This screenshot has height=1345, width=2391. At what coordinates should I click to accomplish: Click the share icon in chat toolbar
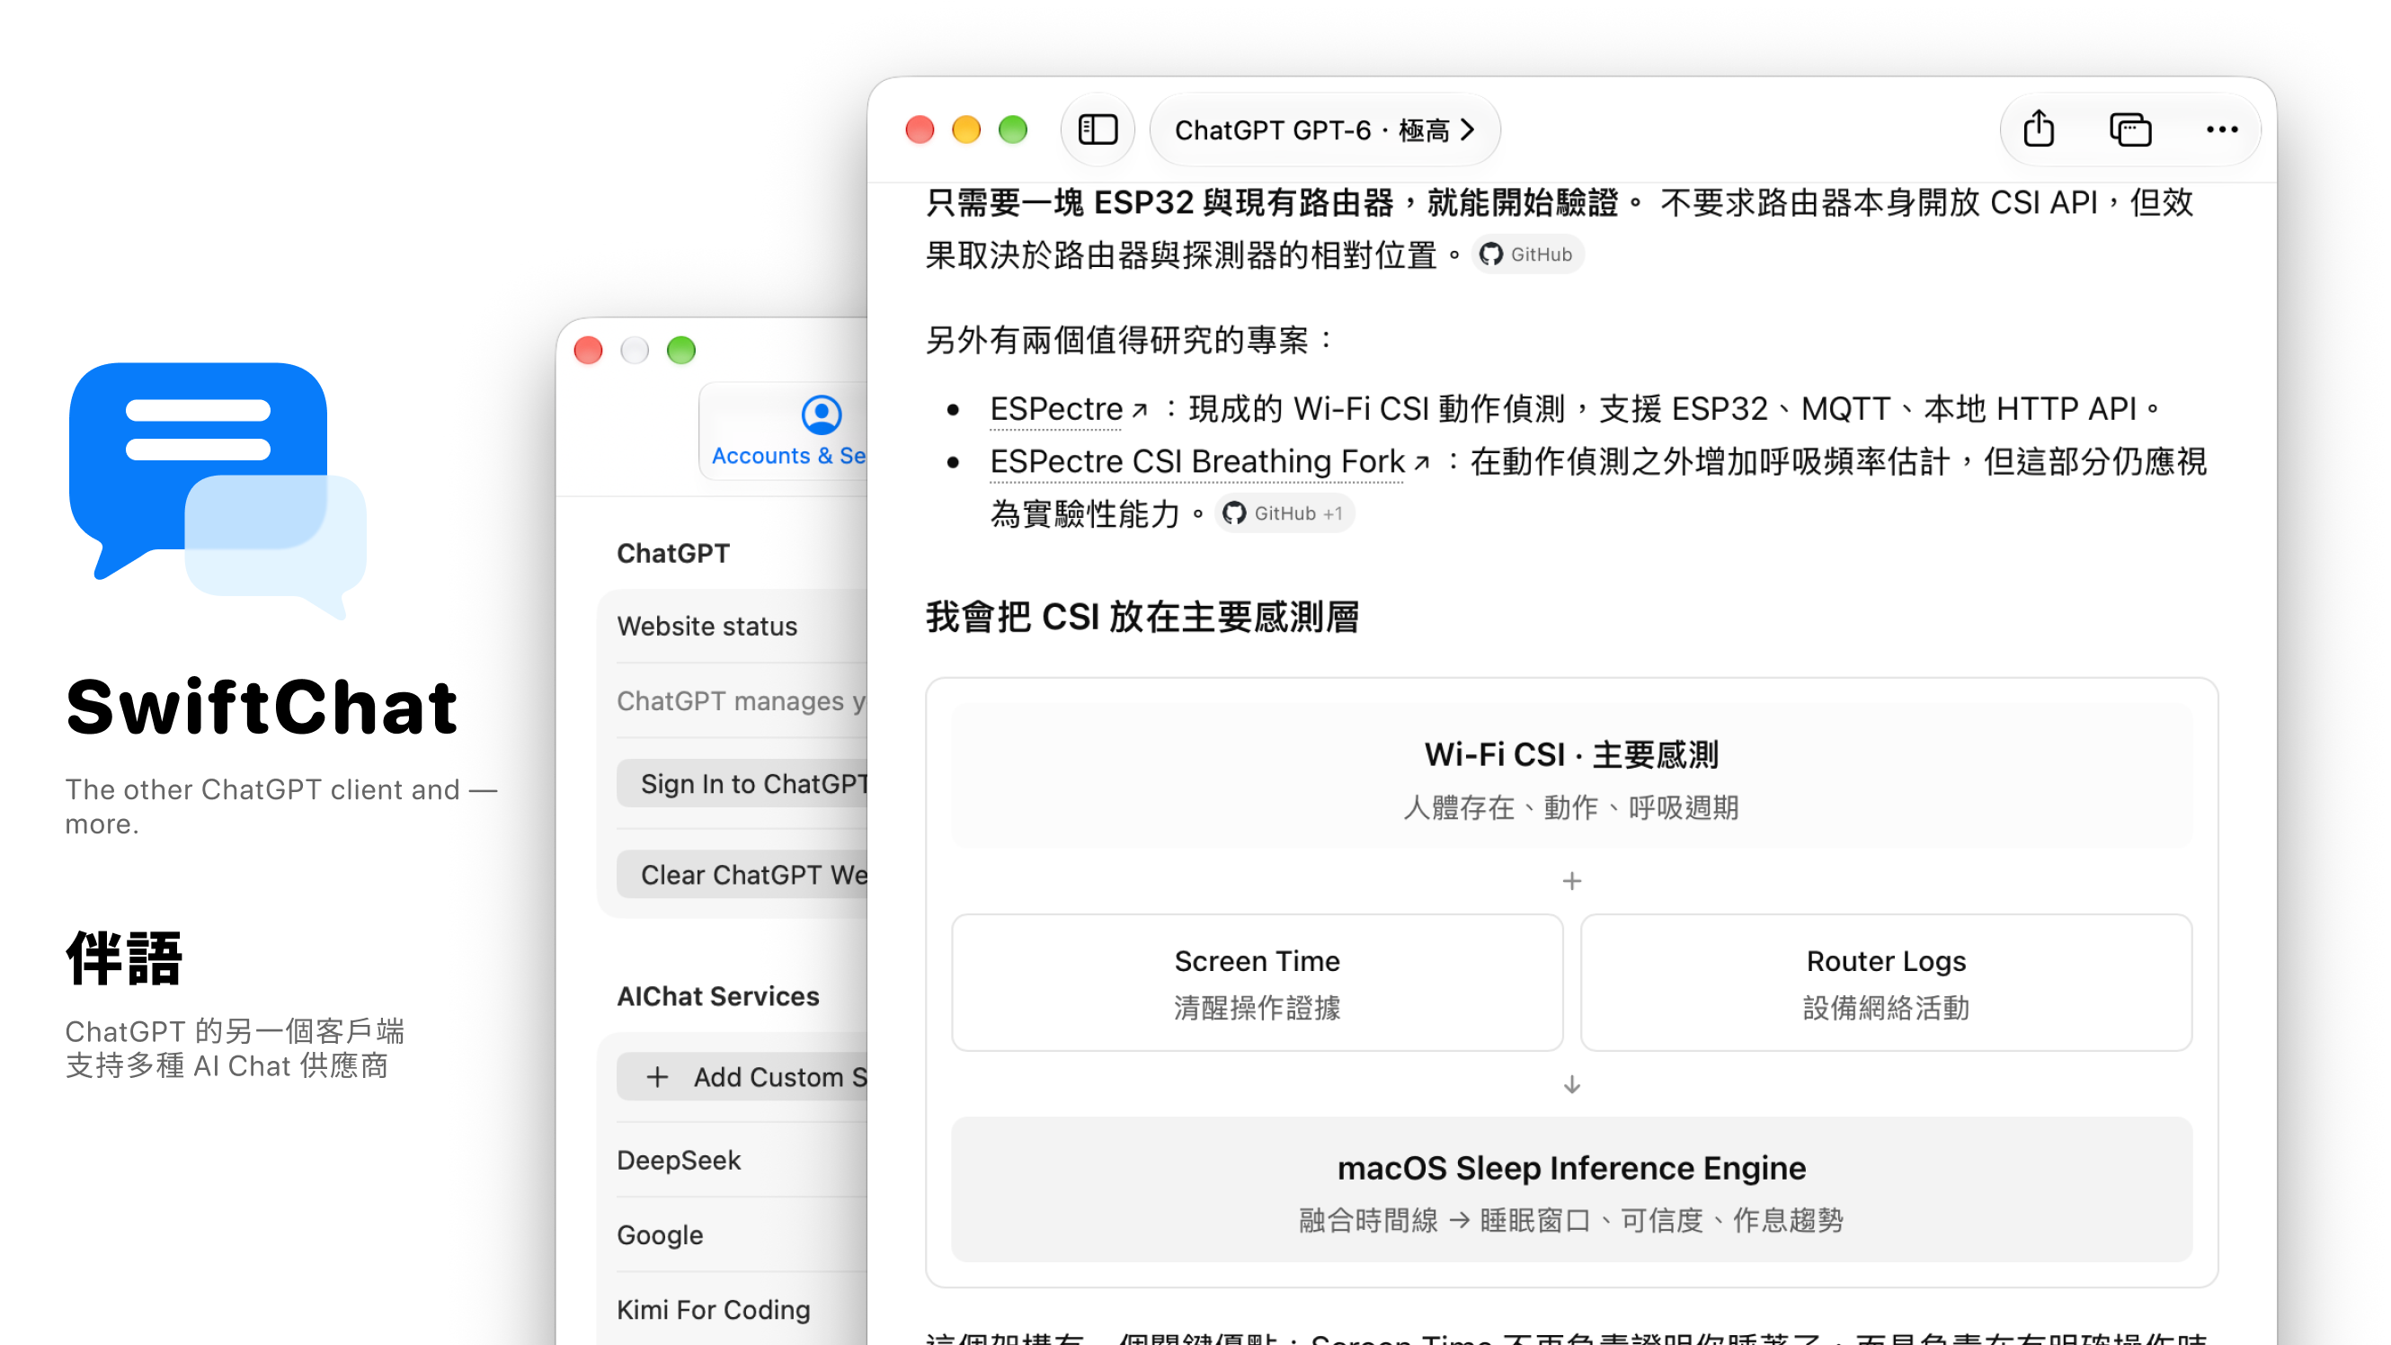tap(2039, 128)
